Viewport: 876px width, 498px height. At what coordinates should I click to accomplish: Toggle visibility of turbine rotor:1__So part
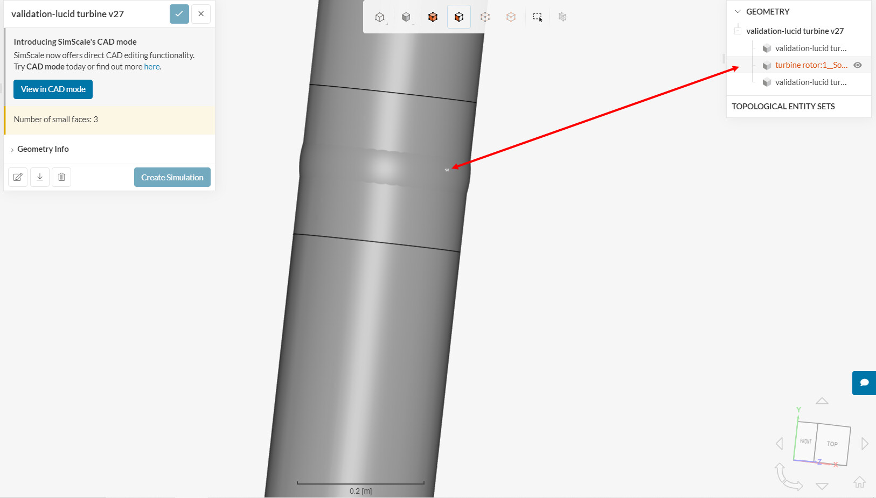point(858,65)
